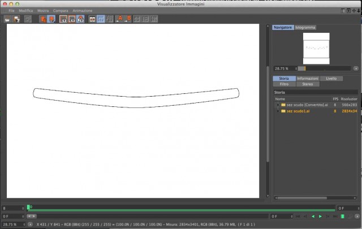
Task: Expand the sez scudo1.ai history entry
Action: pyautogui.click(x=278, y=111)
